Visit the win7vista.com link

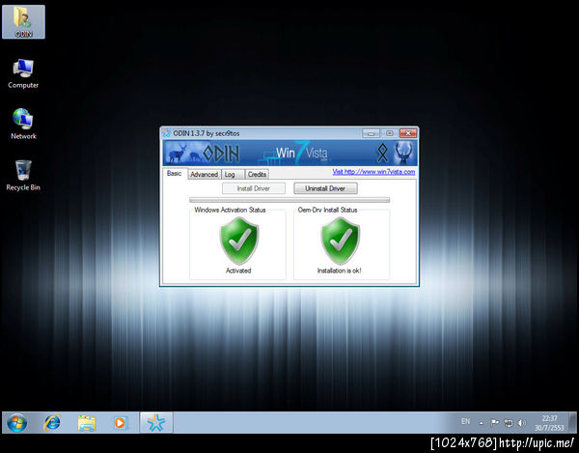pyautogui.click(x=373, y=172)
